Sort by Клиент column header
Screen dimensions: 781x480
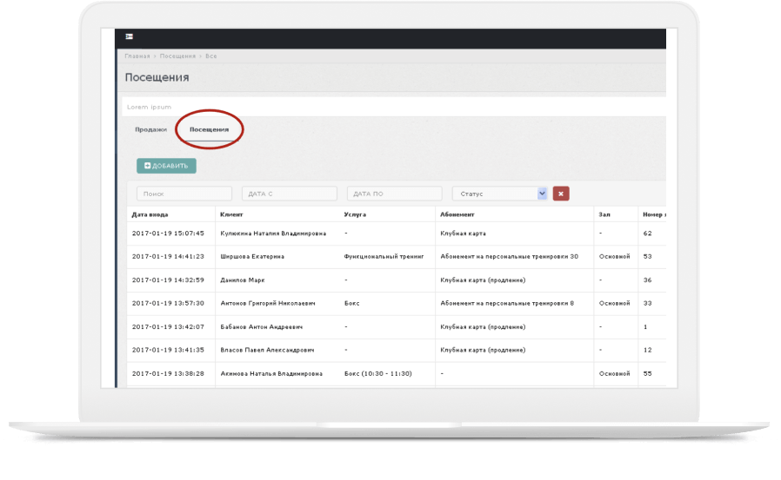231,214
